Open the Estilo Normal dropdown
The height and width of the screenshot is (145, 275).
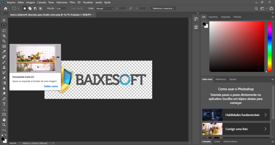click(x=104, y=8)
